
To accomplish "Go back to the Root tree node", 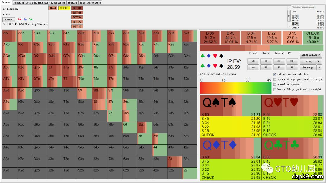I will point(53,8).
